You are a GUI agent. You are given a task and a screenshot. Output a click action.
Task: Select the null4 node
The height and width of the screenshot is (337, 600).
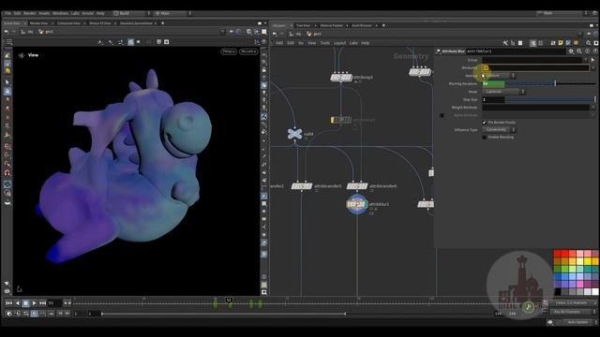point(295,134)
